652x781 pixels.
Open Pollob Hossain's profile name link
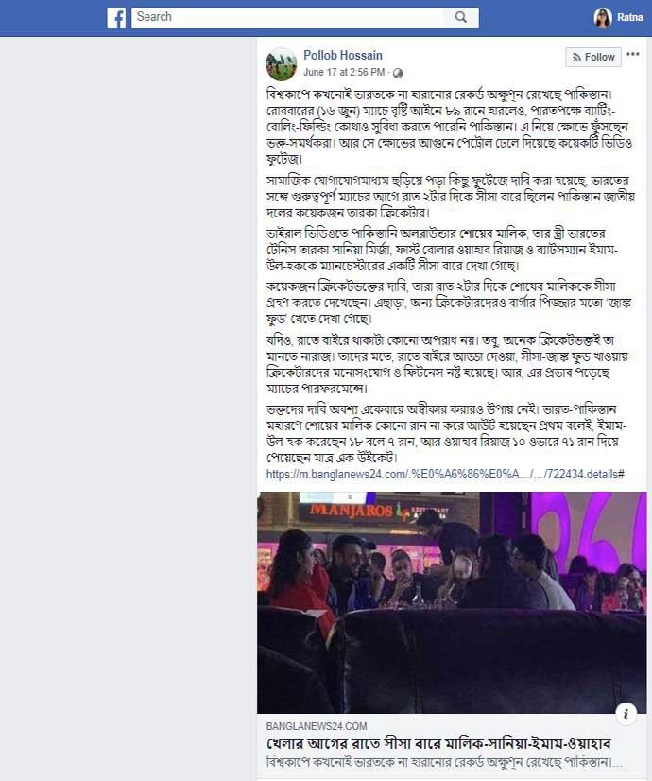click(x=343, y=55)
